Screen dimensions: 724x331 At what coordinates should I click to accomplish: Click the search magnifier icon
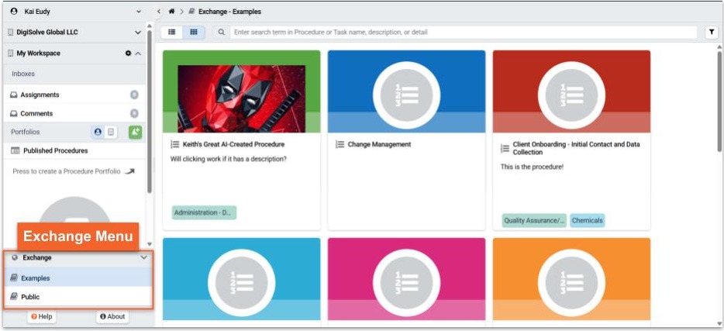(x=222, y=33)
